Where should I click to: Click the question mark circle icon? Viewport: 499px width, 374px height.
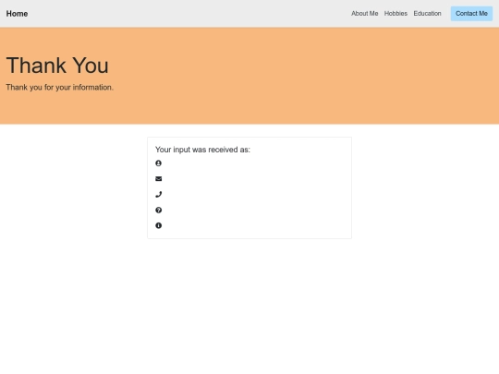[x=159, y=210]
